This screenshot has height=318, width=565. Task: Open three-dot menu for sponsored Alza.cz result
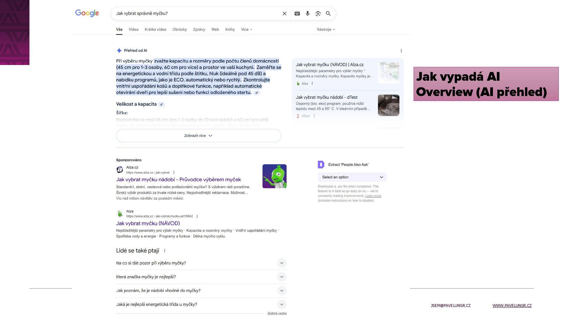(174, 173)
